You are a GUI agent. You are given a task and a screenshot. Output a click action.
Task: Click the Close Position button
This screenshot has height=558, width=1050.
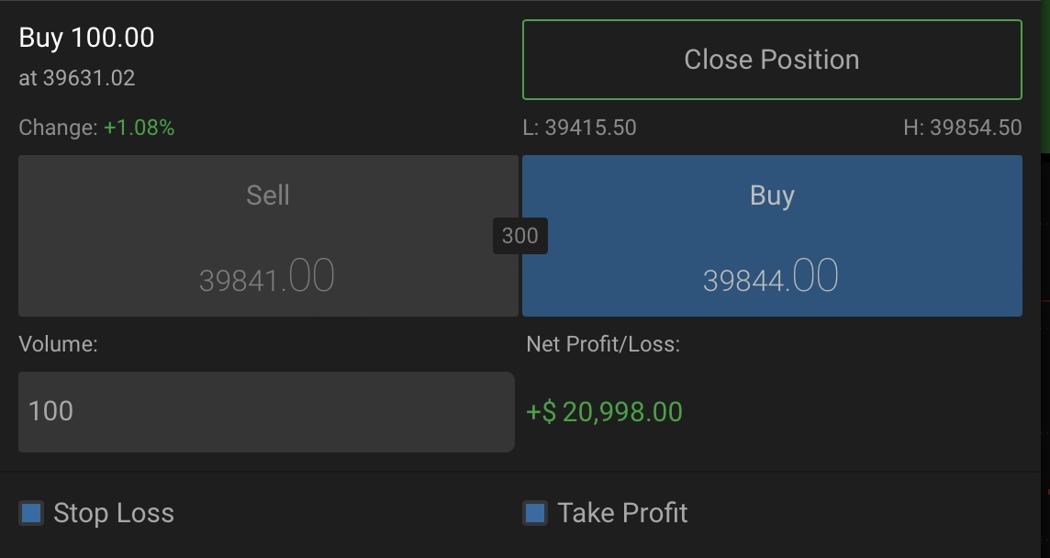click(771, 60)
